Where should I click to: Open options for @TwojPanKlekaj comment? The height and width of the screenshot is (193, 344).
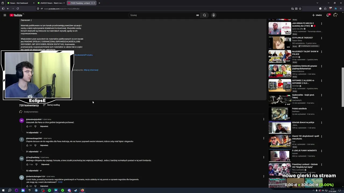[x=264, y=157]
